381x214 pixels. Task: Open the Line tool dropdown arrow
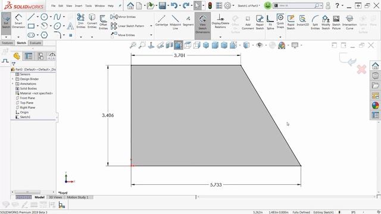[38, 17]
